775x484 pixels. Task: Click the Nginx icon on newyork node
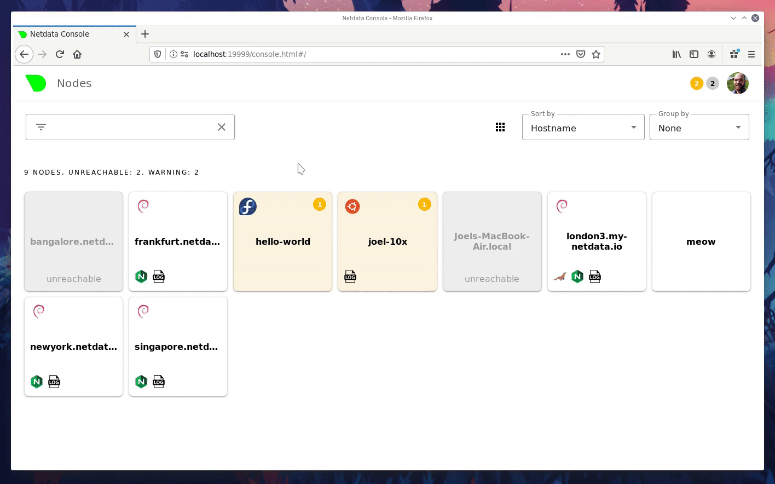[x=37, y=382]
